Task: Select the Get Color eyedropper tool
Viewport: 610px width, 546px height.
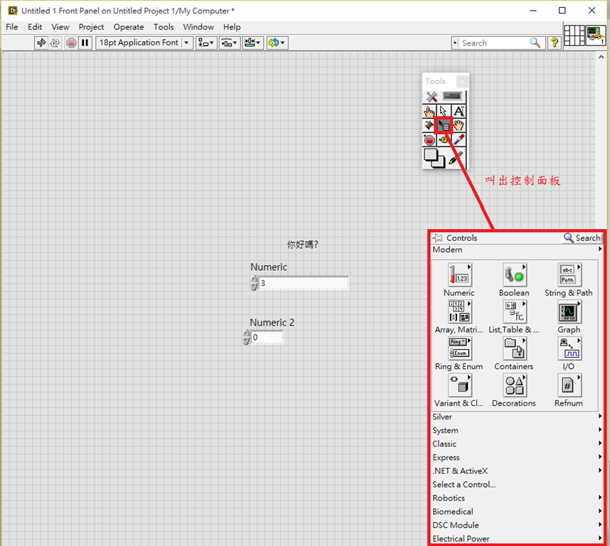Action: (x=459, y=139)
